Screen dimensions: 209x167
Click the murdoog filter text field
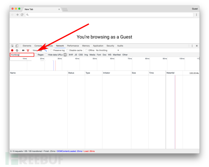click(22, 55)
